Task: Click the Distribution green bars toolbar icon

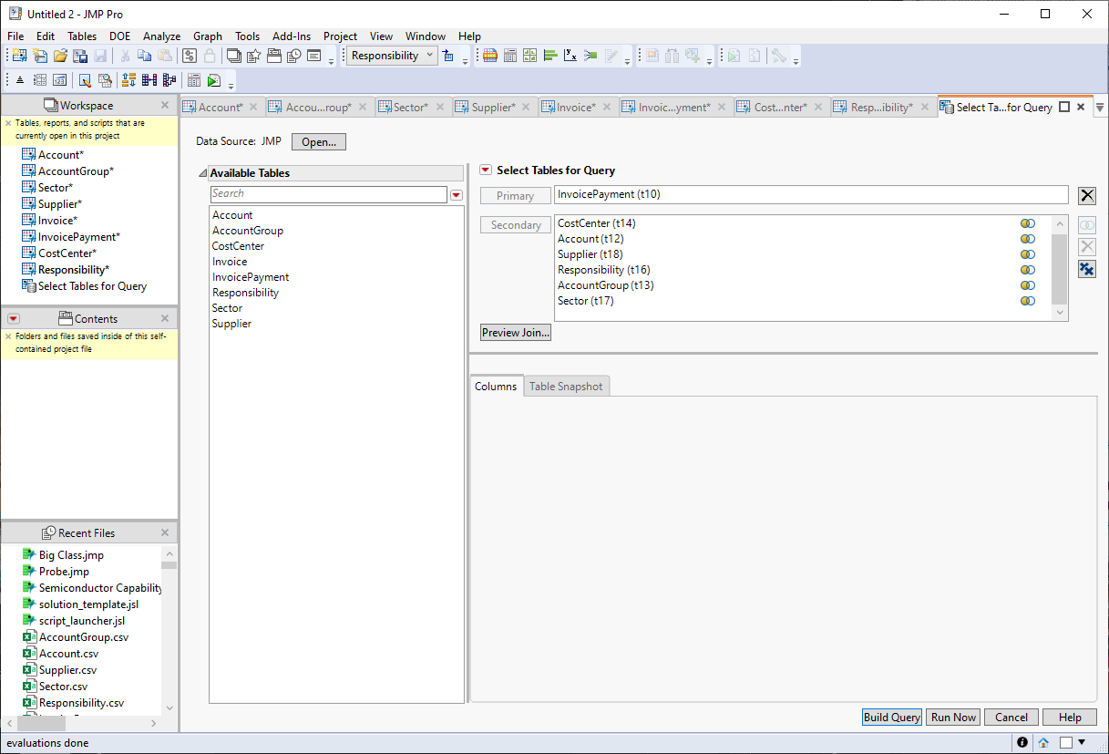Action: 549,57
